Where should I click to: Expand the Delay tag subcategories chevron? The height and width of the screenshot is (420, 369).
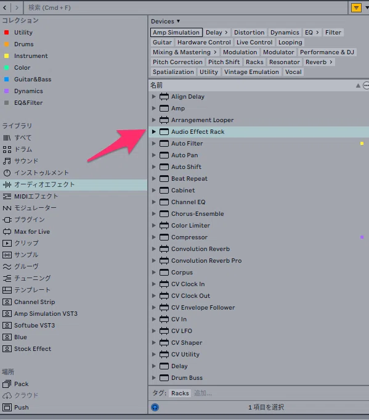pos(226,33)
